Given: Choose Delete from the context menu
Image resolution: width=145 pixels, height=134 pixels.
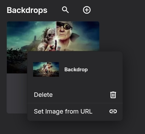Looking at the screenshot, I should click(x=75, y=95).
